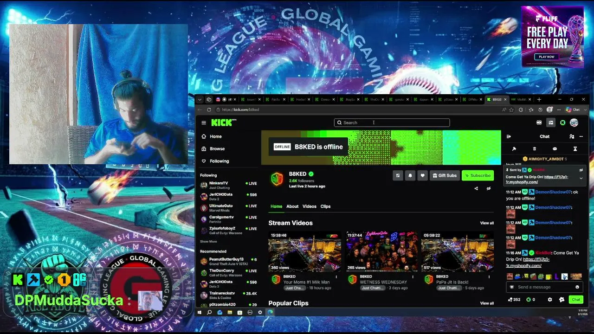Toggle B8KED notification bell
This screenshot has height=334, width=594.
click(x=410, y=175)
